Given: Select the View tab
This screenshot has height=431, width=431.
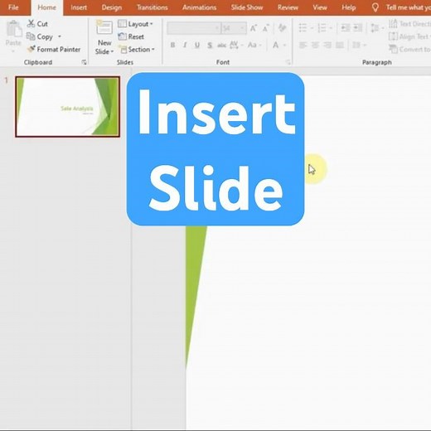Looking at the screenshot, I should (x=320, y=7).
